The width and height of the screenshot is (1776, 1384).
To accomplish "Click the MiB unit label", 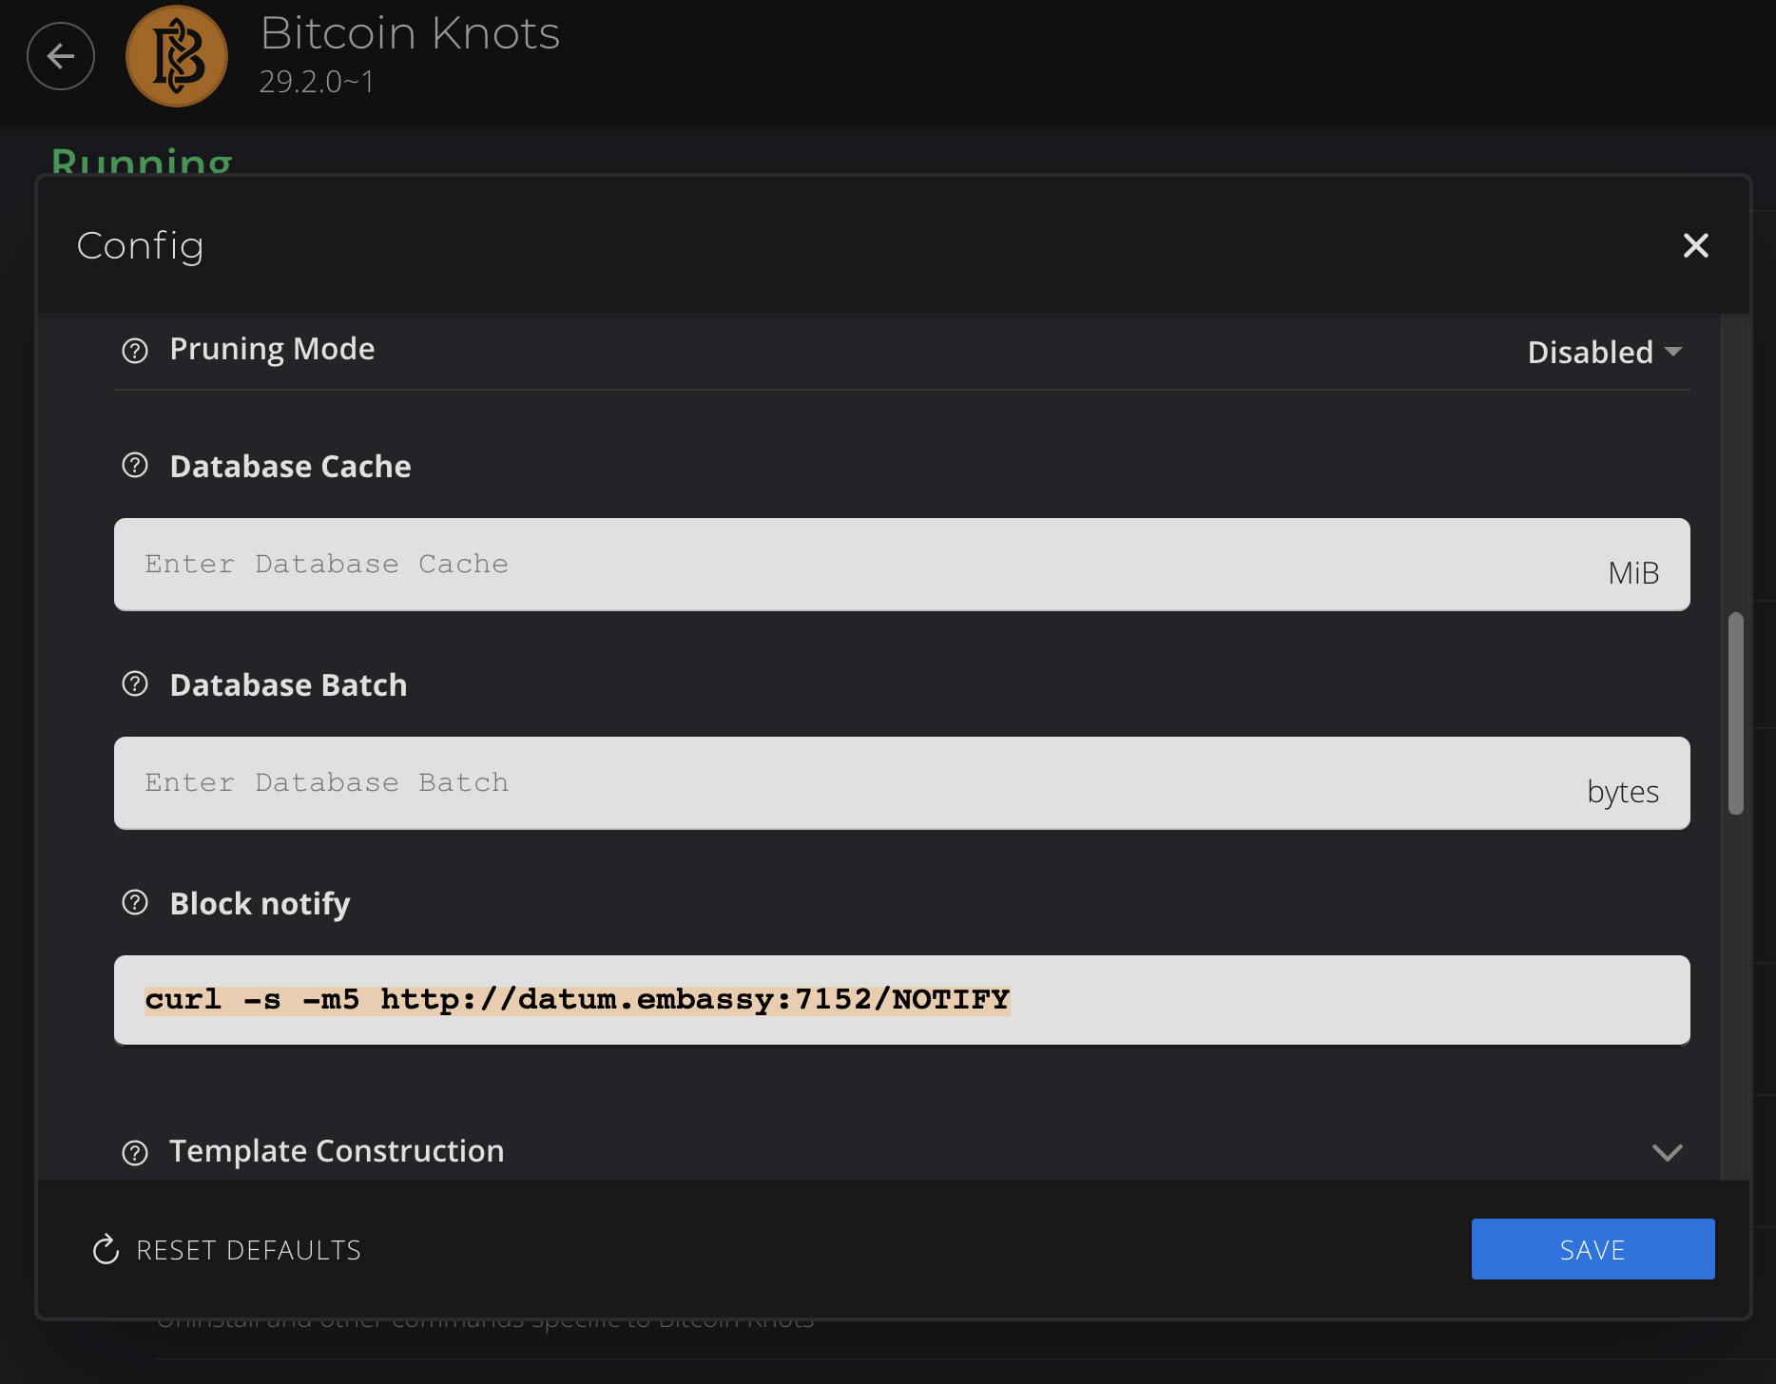I will pyautogui.click(x=1633, y=573).
